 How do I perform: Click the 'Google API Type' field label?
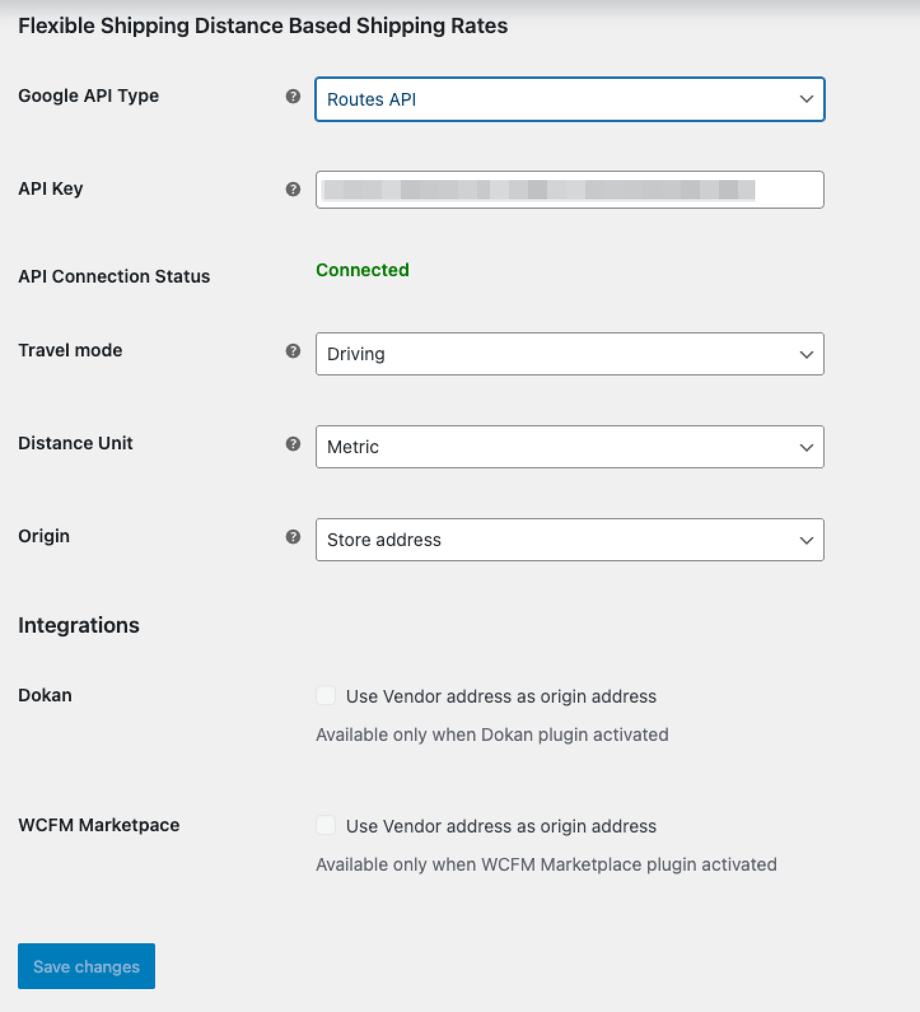click(x=88, y=95)
